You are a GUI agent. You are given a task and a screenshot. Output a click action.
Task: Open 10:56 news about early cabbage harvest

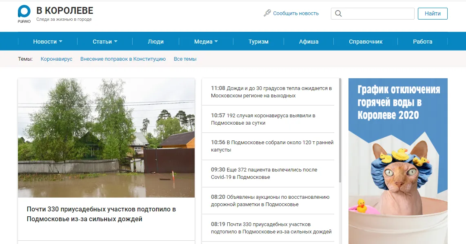tap(272, 146)
